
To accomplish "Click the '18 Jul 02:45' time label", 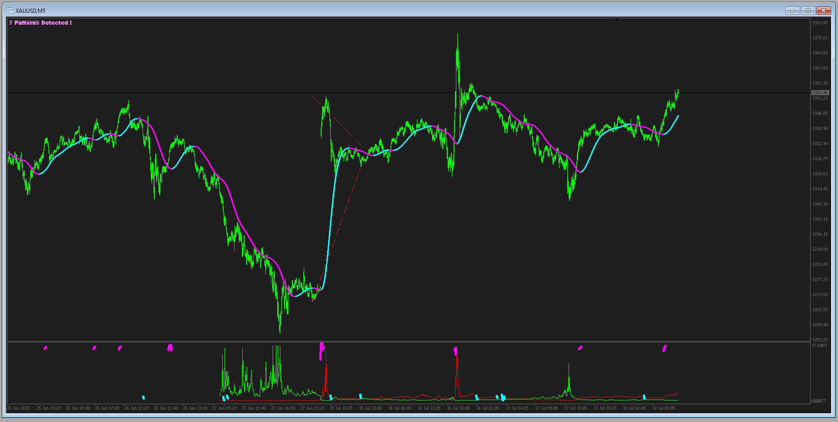I will pyautogui.click(x=635, y=408).
